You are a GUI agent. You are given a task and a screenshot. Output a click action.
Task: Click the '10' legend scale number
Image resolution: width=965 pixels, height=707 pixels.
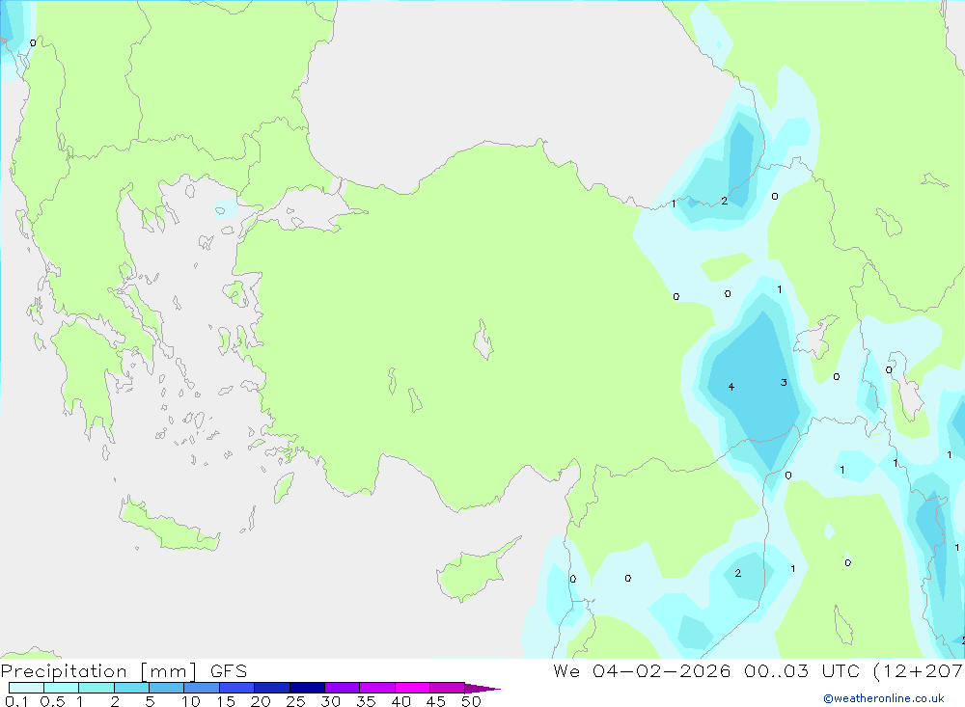click(x=190, y=701)
